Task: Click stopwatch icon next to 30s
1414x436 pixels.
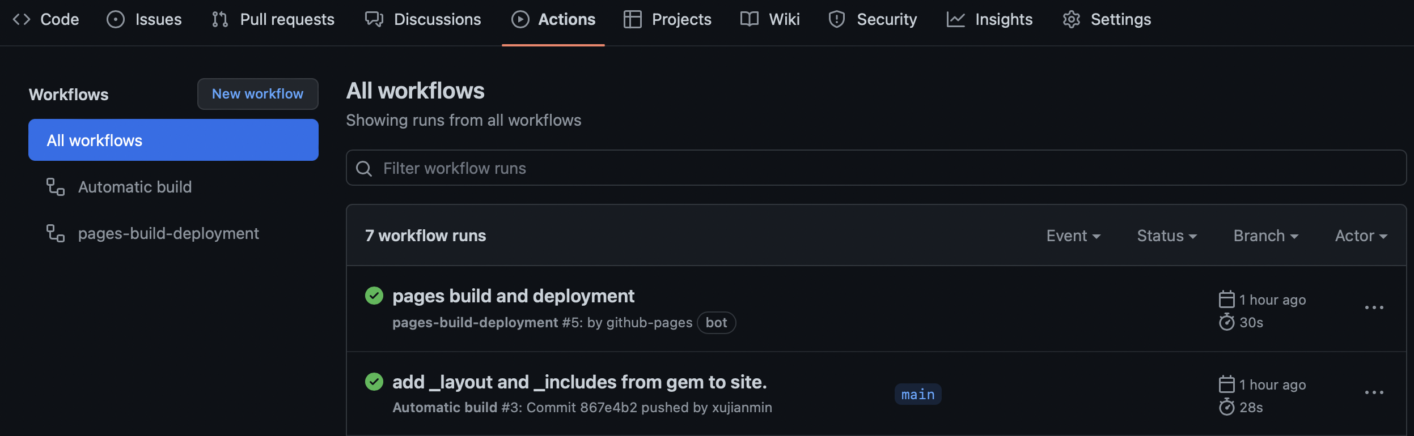Action: pyautogui.click(x=1226, y=322)
